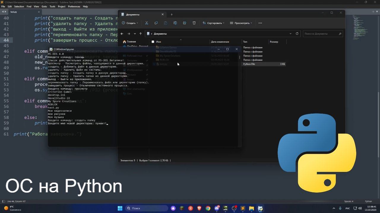Open the Preferences menu in Sublime Text

point(74,7)
